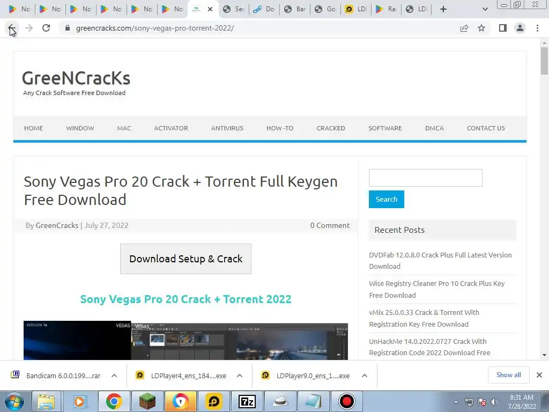Open the HOME menu item
The height and width of the screenshot is (412, 549).
tap(34, 128)
